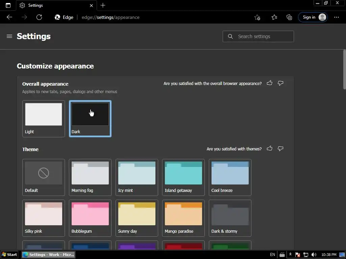Select the Bubblegum theme

[90, 218]
